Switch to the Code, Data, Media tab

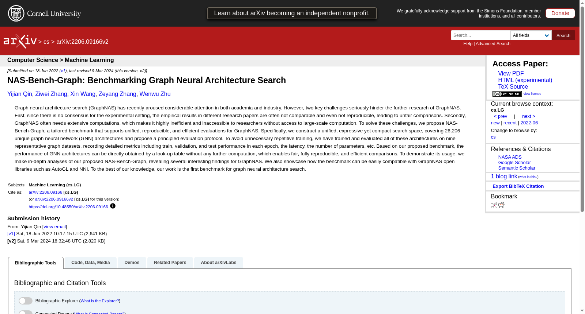(91, 263)
